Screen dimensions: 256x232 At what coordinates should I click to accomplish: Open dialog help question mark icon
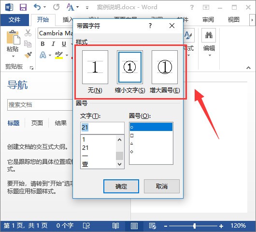150,26
